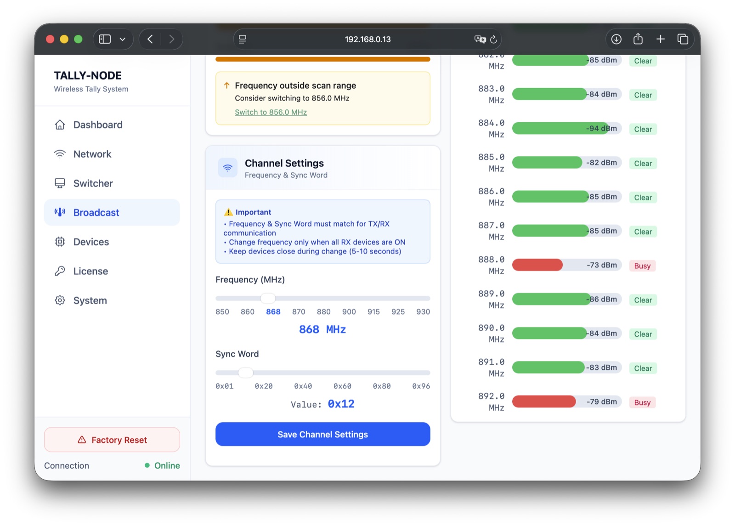The image size is (735, 526).
Task: Open the Devices menu item
Action: (112, 242)
